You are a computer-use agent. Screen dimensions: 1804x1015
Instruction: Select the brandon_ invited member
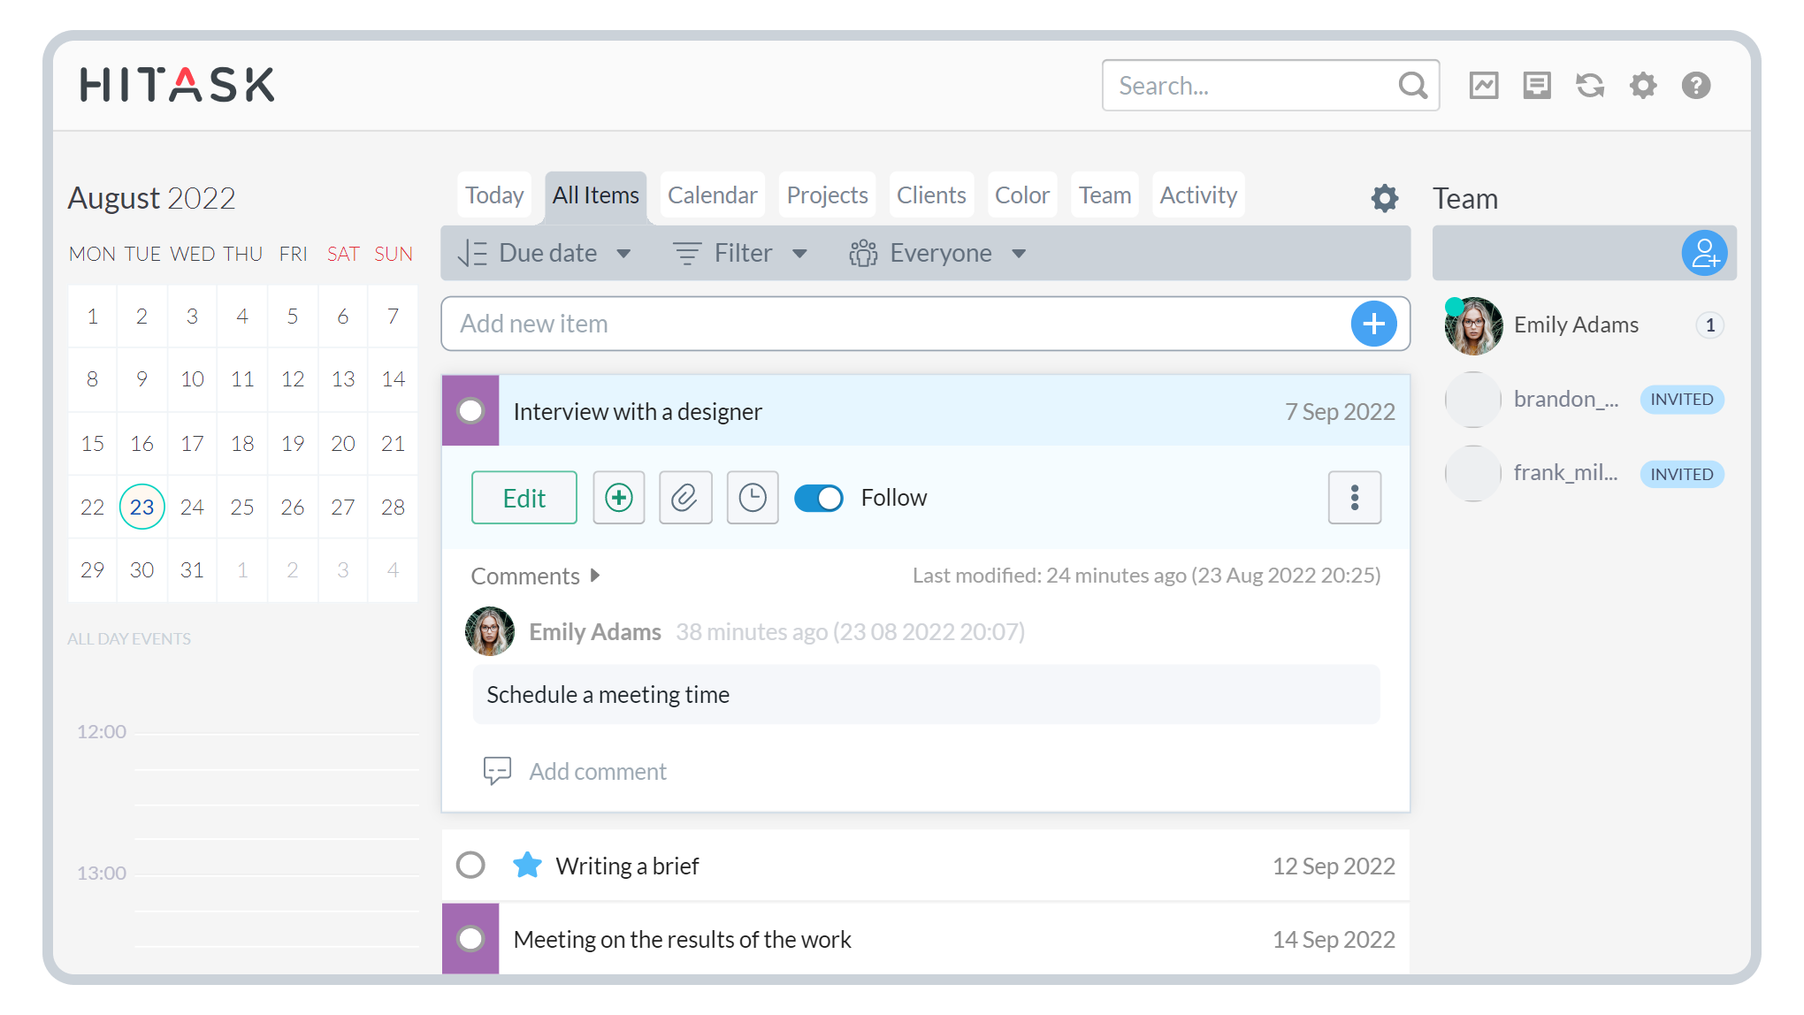click(x=1584, y=400)
